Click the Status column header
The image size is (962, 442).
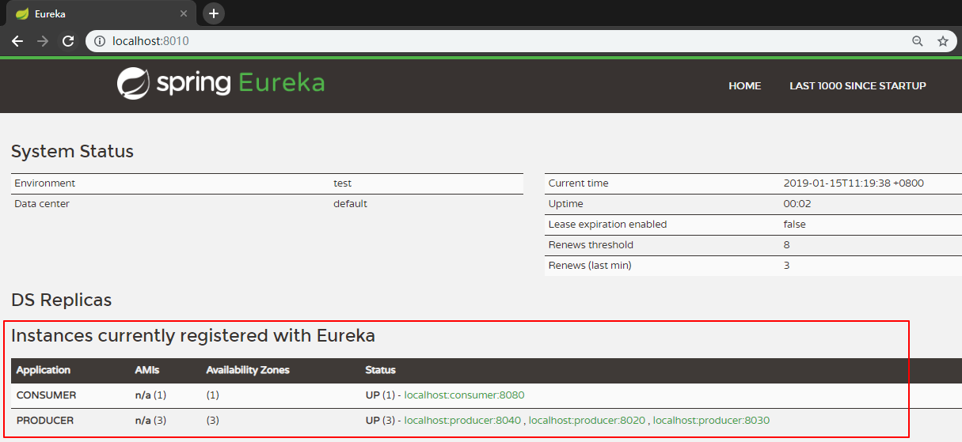(x=380, y=370)
